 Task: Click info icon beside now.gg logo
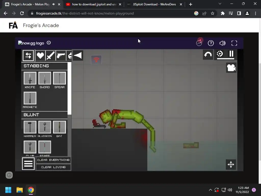[x=49, y=43]
